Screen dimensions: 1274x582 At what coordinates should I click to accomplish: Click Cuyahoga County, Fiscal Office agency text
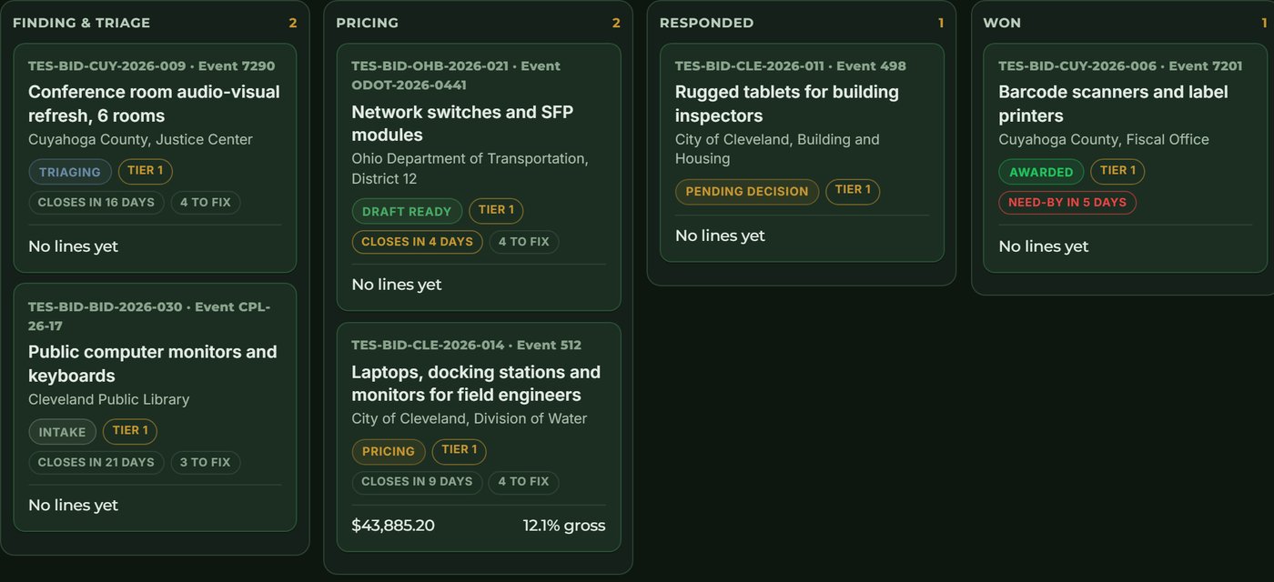click(1104, 139)
